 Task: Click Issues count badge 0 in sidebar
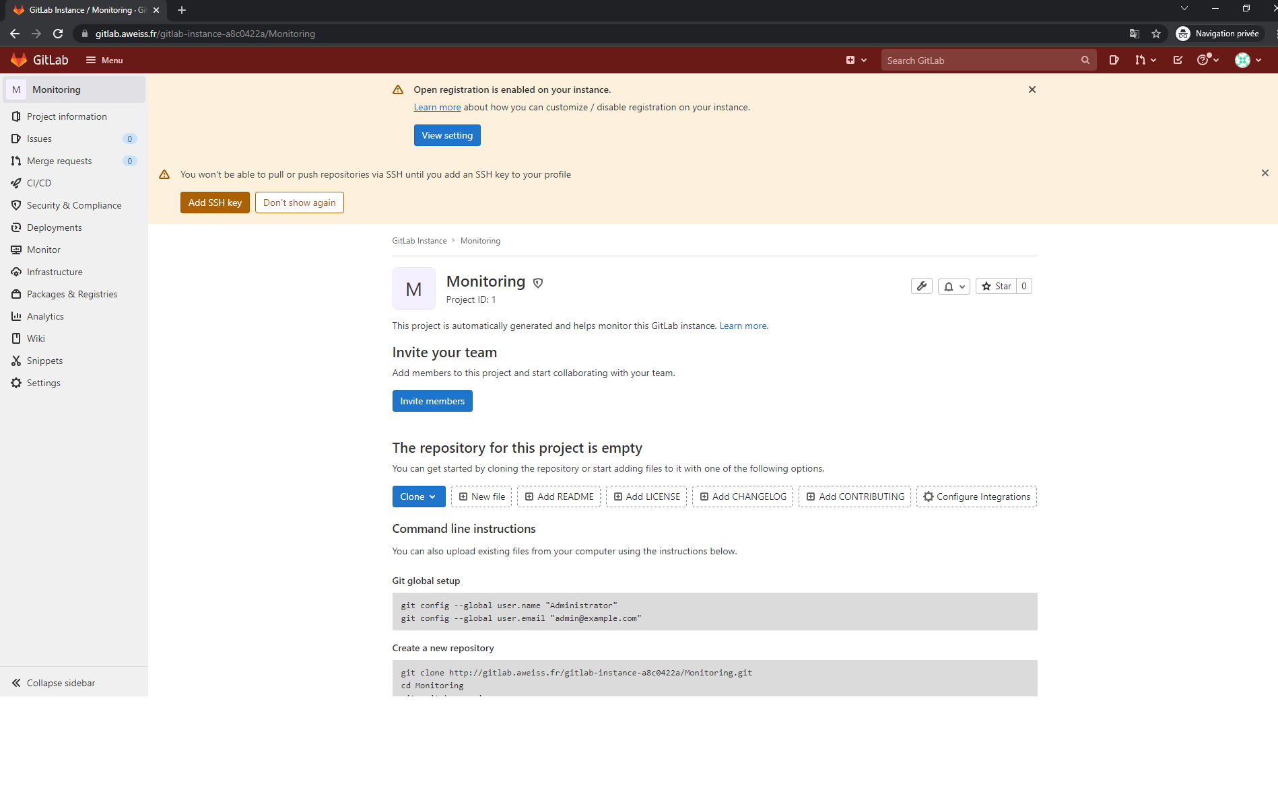[130, 139]
